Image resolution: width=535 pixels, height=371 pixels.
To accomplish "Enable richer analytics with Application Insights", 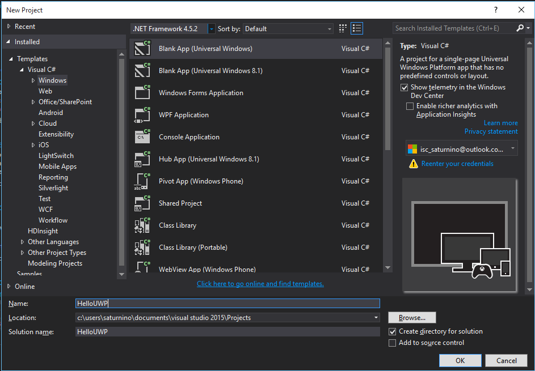I will [x=410, y=106].
